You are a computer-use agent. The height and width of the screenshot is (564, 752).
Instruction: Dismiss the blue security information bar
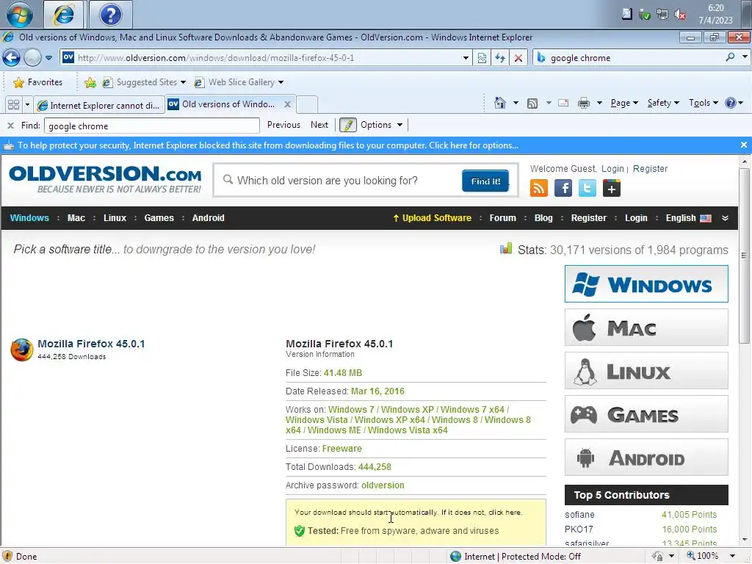743,145
